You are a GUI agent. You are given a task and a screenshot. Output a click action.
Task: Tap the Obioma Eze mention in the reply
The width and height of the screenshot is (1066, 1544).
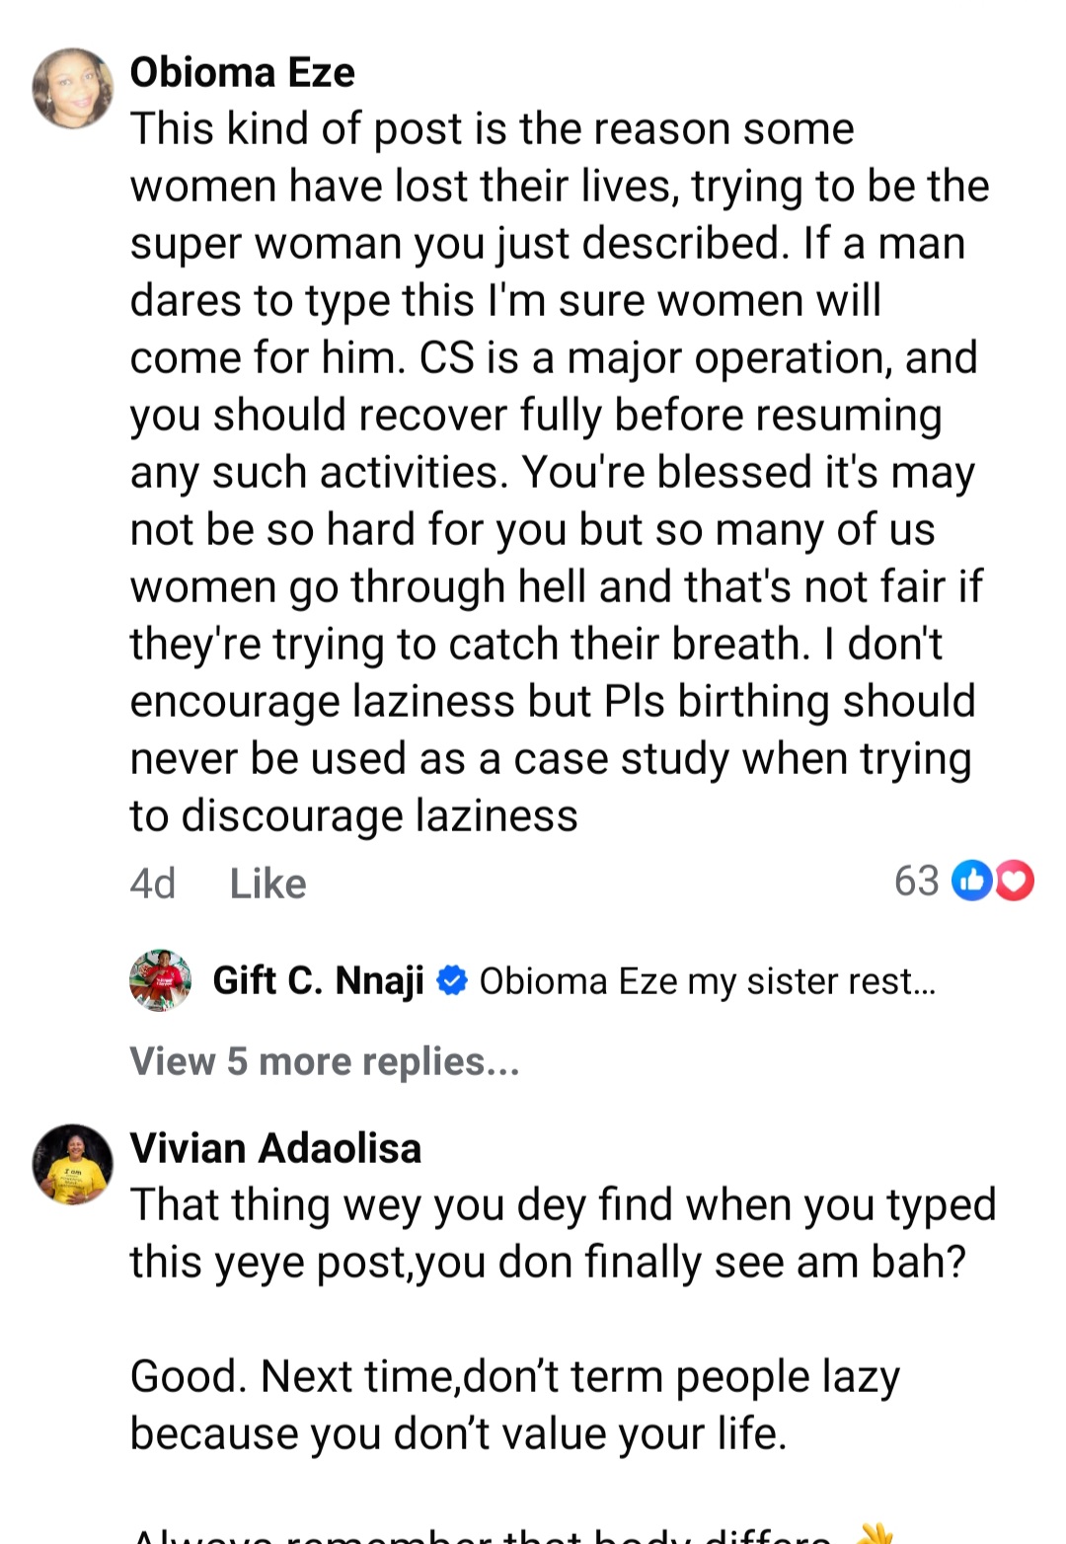pos(578,981)
